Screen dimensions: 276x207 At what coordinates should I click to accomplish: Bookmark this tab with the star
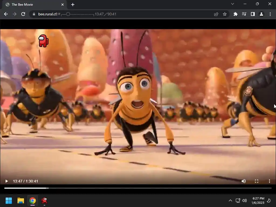point(225,14)
